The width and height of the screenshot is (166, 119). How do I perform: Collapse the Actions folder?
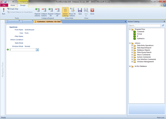point(130,43)
